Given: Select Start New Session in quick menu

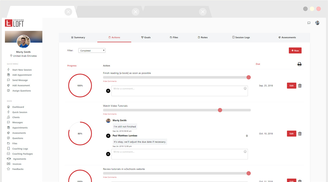Looking at the screenshot, I should (22, 70).
